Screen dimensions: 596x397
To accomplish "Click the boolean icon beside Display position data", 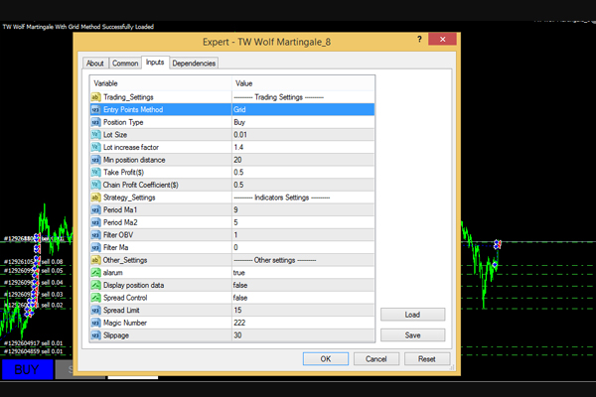I will [x=95, y=285].
